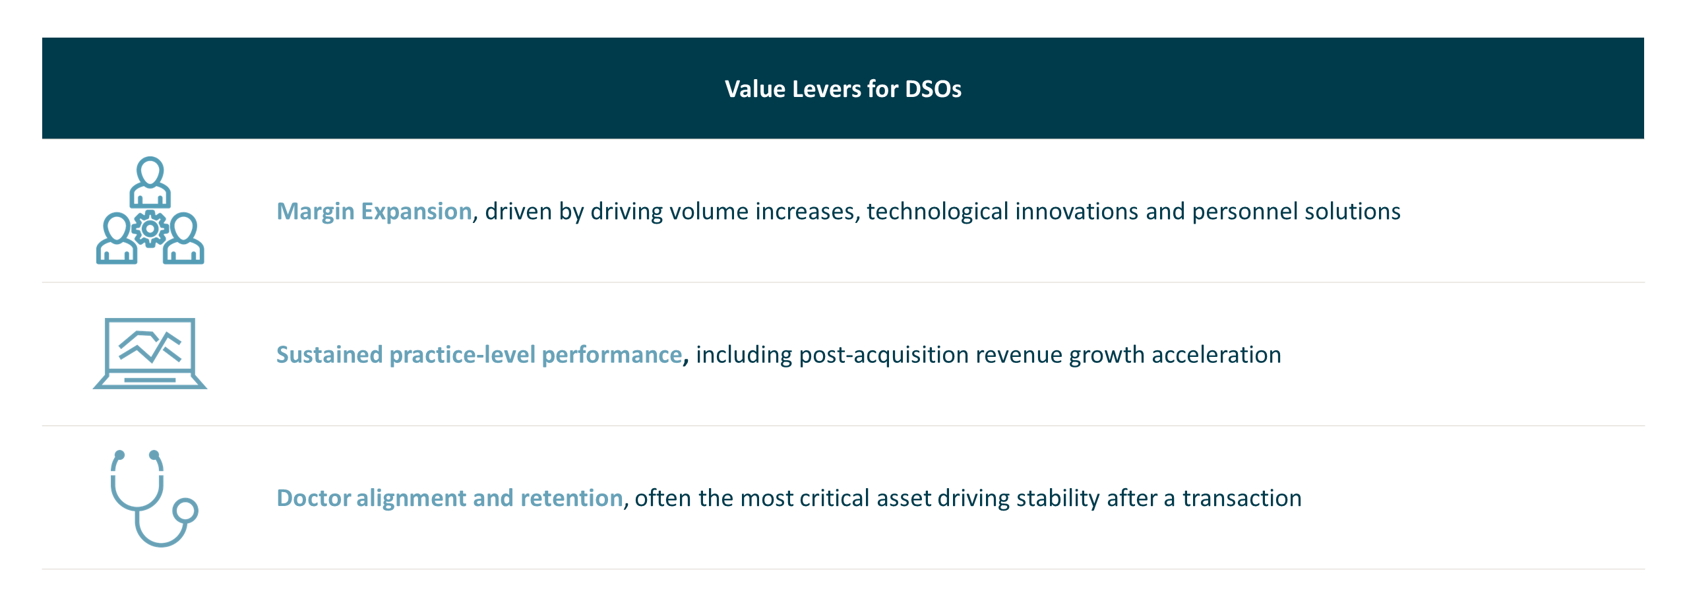This screenshot has height=599, width=1687.
Task: Click the laptop with chart icon
Action: coord(150,354)
